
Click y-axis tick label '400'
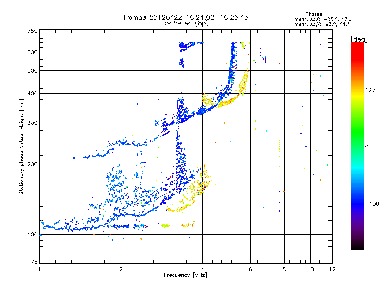(x=32, y=93)
